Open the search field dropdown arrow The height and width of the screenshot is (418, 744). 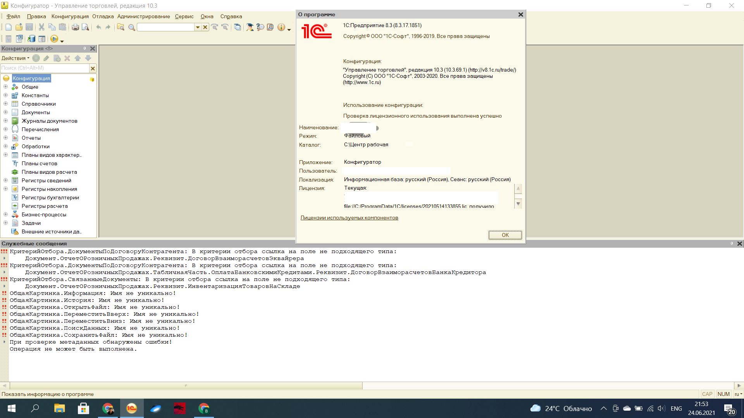point(198,27)
